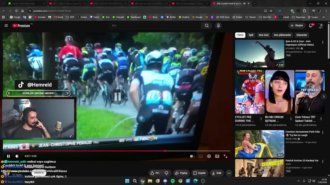Screen dimensions: 330x185
Task: Start voice search with microphone icon
Action: (218, 25)
